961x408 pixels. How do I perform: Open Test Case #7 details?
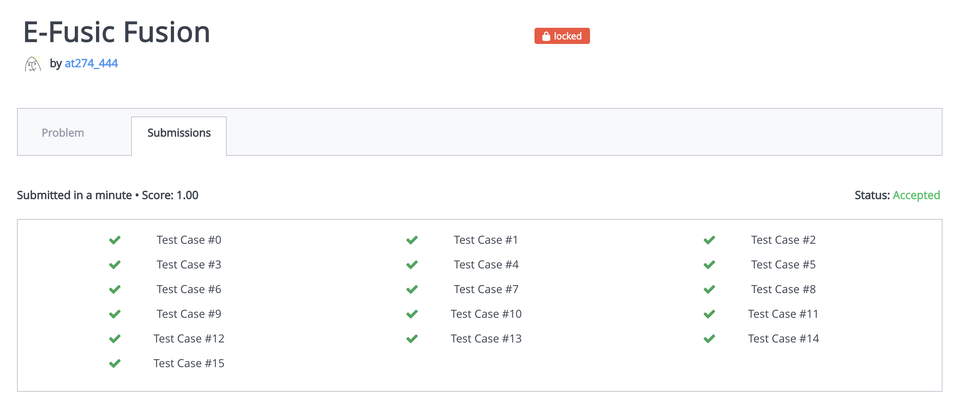[486, 289]
